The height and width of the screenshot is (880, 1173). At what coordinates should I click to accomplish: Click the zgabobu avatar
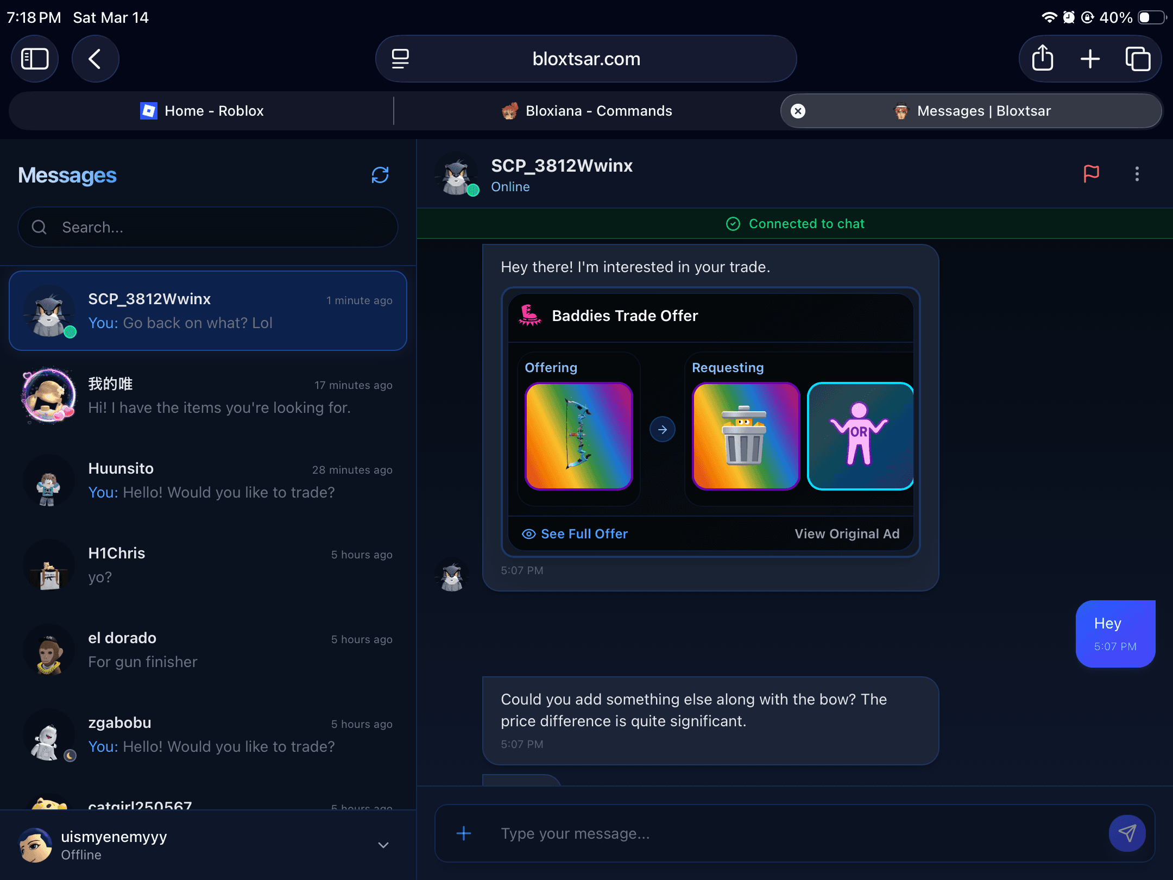coord(49,734)
